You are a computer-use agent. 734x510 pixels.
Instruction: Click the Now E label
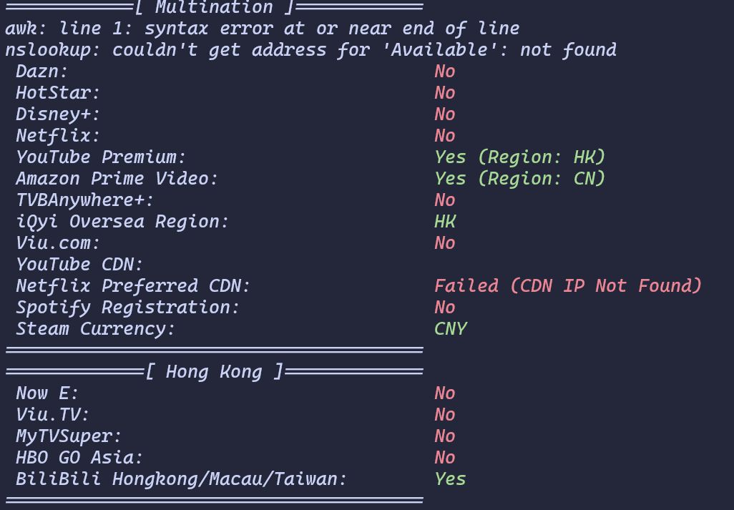pos(47,393)
